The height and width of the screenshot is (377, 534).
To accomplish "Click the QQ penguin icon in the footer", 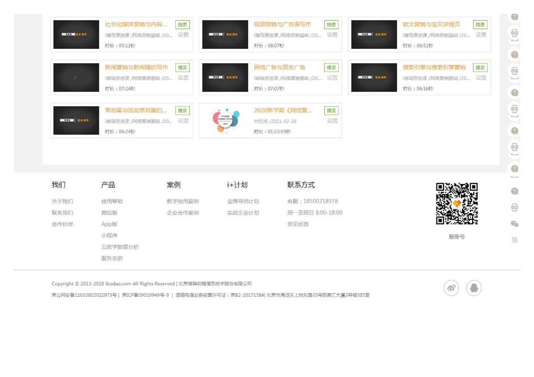I will click(x=474, y=288).
